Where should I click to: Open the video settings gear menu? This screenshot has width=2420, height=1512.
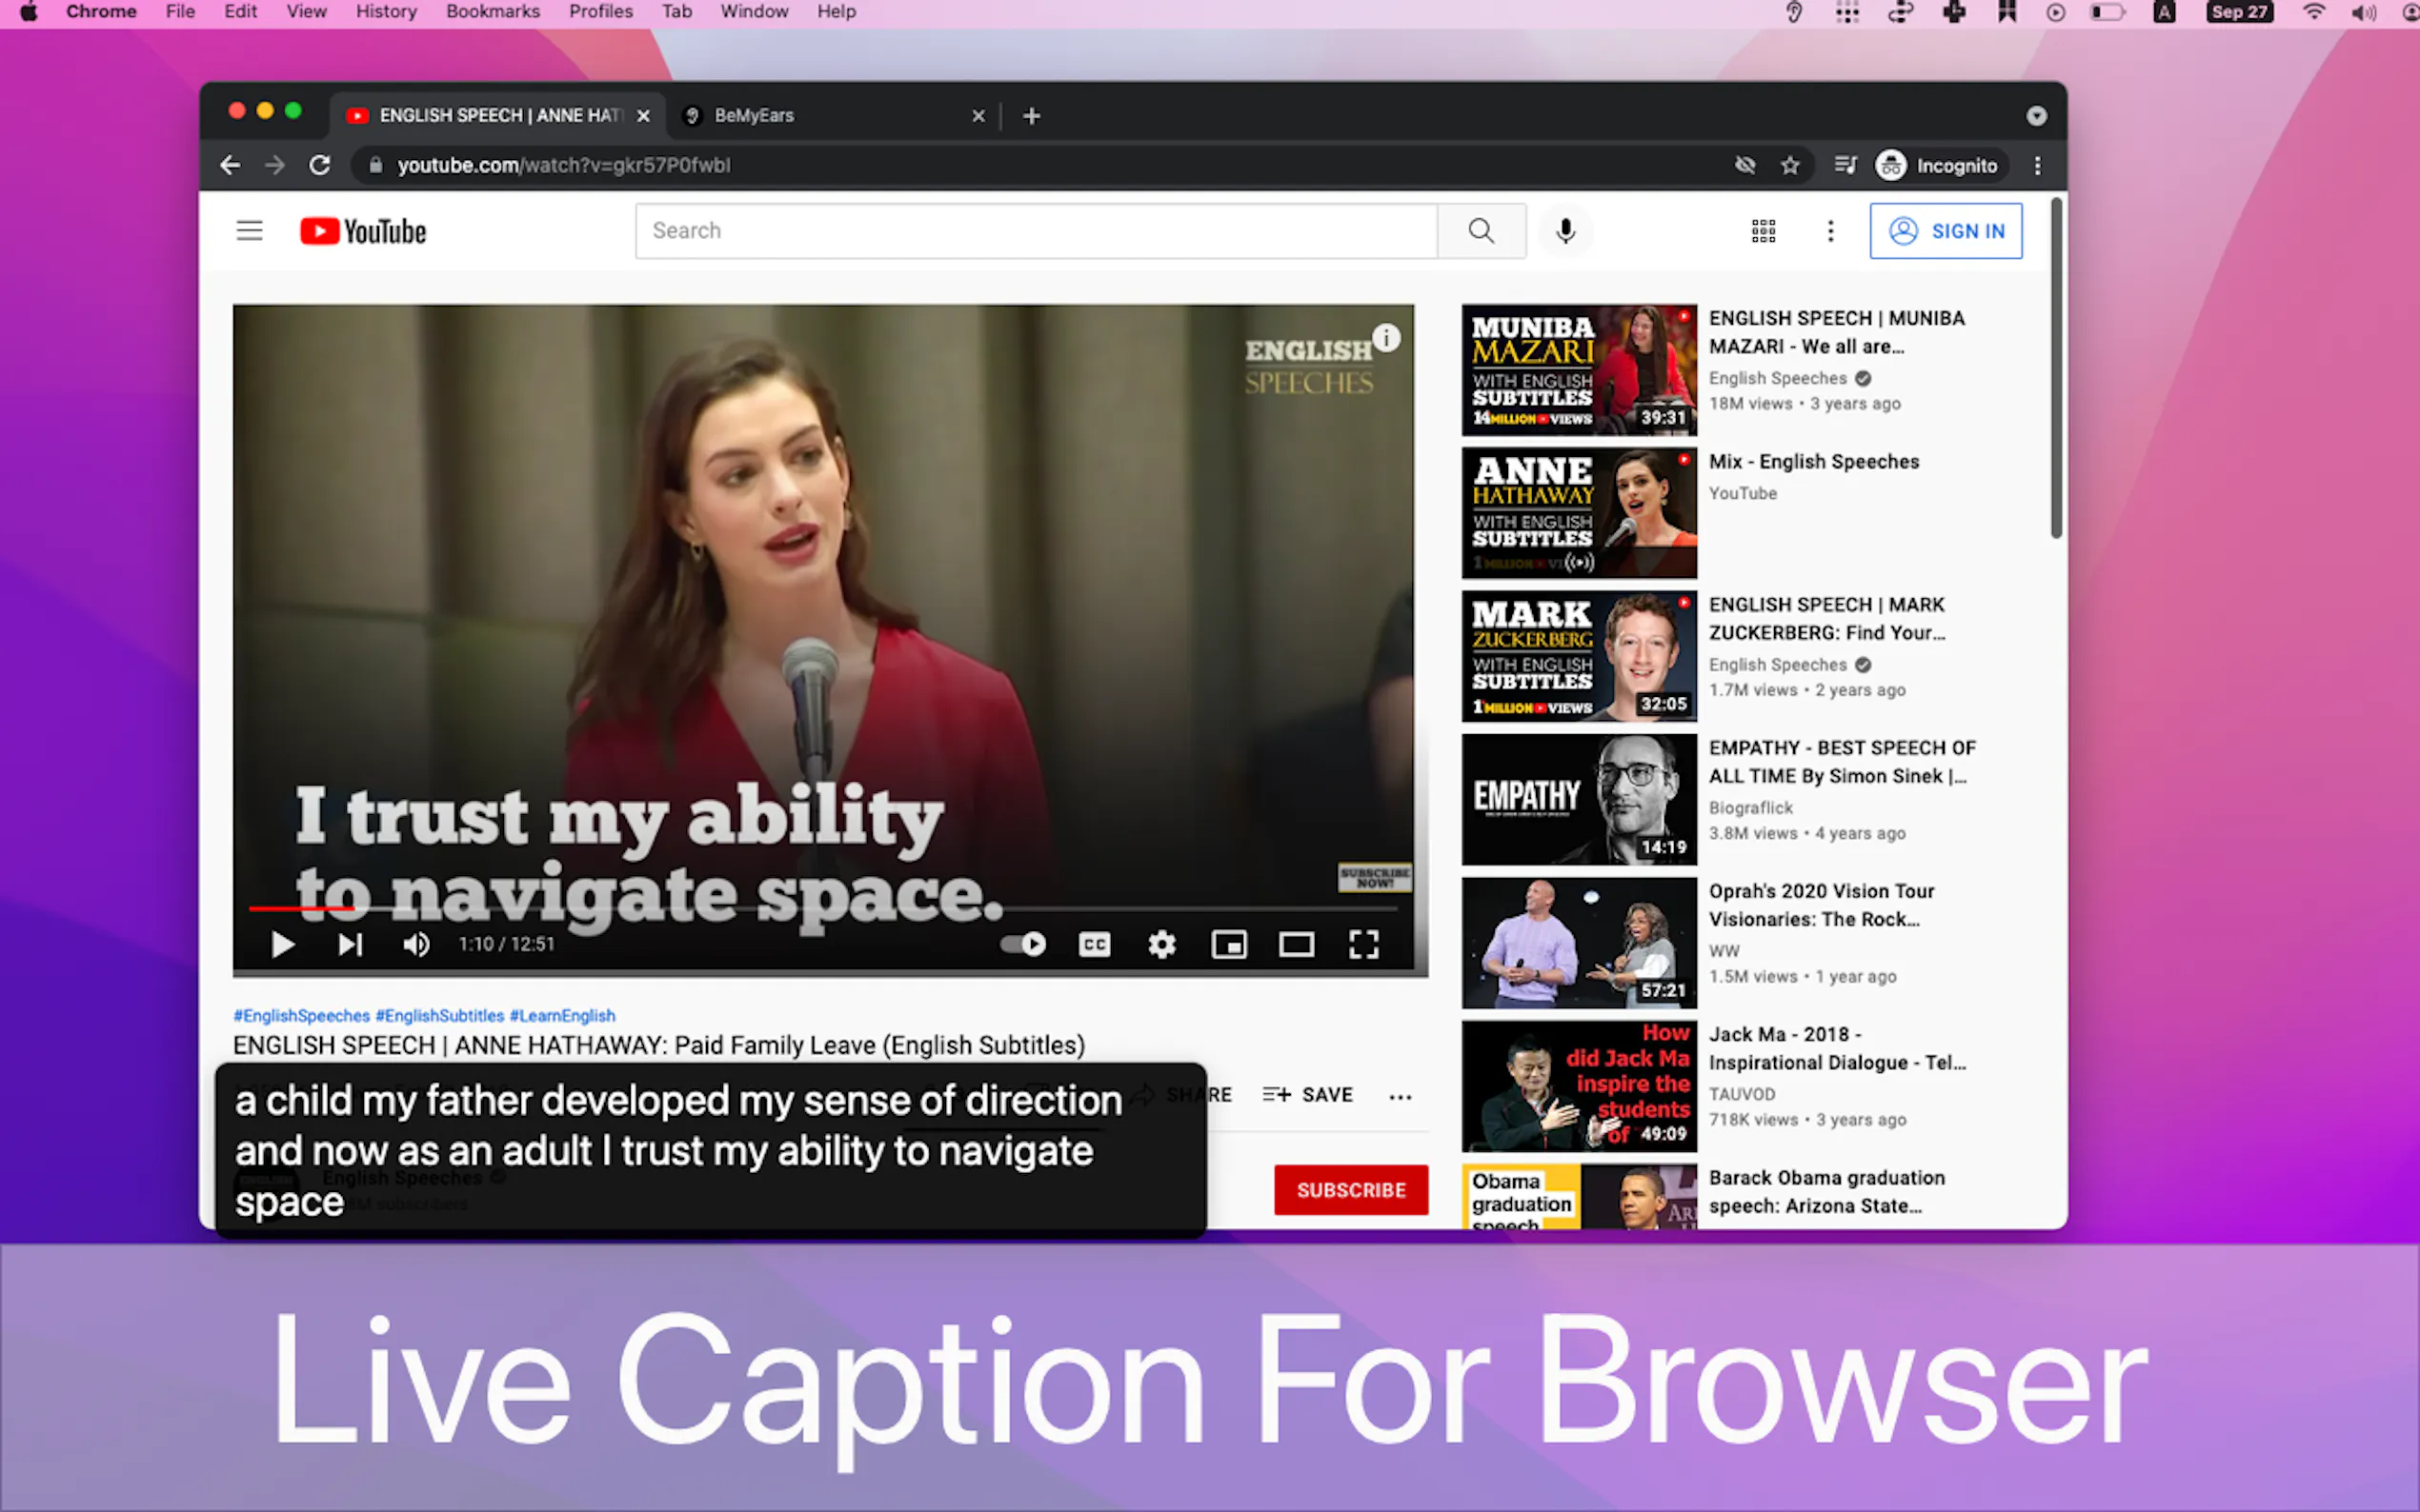1161,944
